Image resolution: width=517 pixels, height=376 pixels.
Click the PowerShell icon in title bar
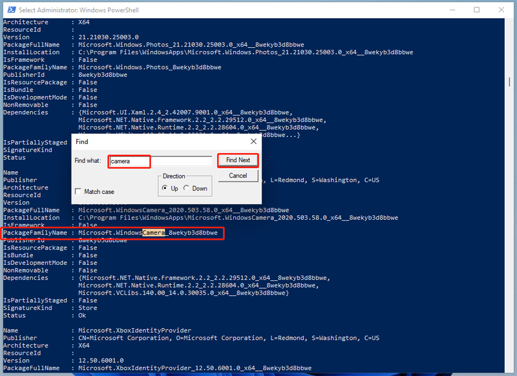12,10
